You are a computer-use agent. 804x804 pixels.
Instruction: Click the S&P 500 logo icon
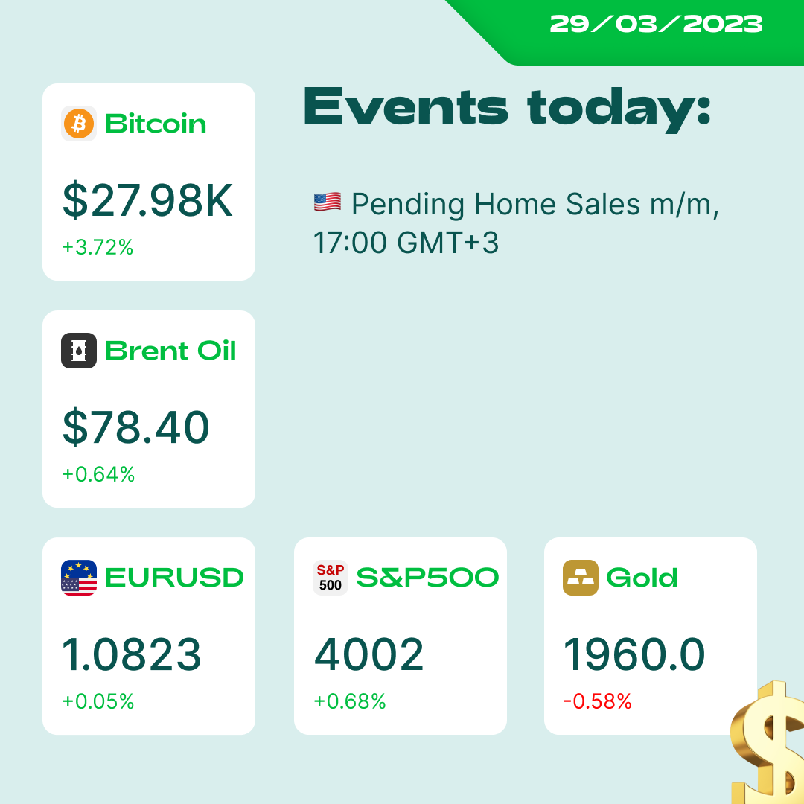[x=331, y=578]
